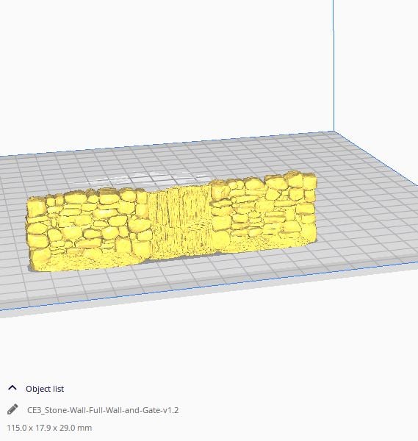418x441 pixels.
Task: Click the back-right corner of the build plate
Action: (334, 132)
